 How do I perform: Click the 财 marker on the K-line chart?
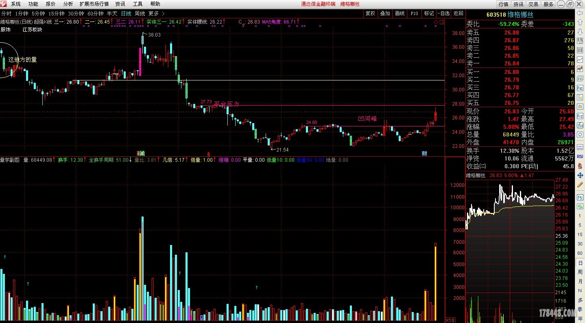424,153
